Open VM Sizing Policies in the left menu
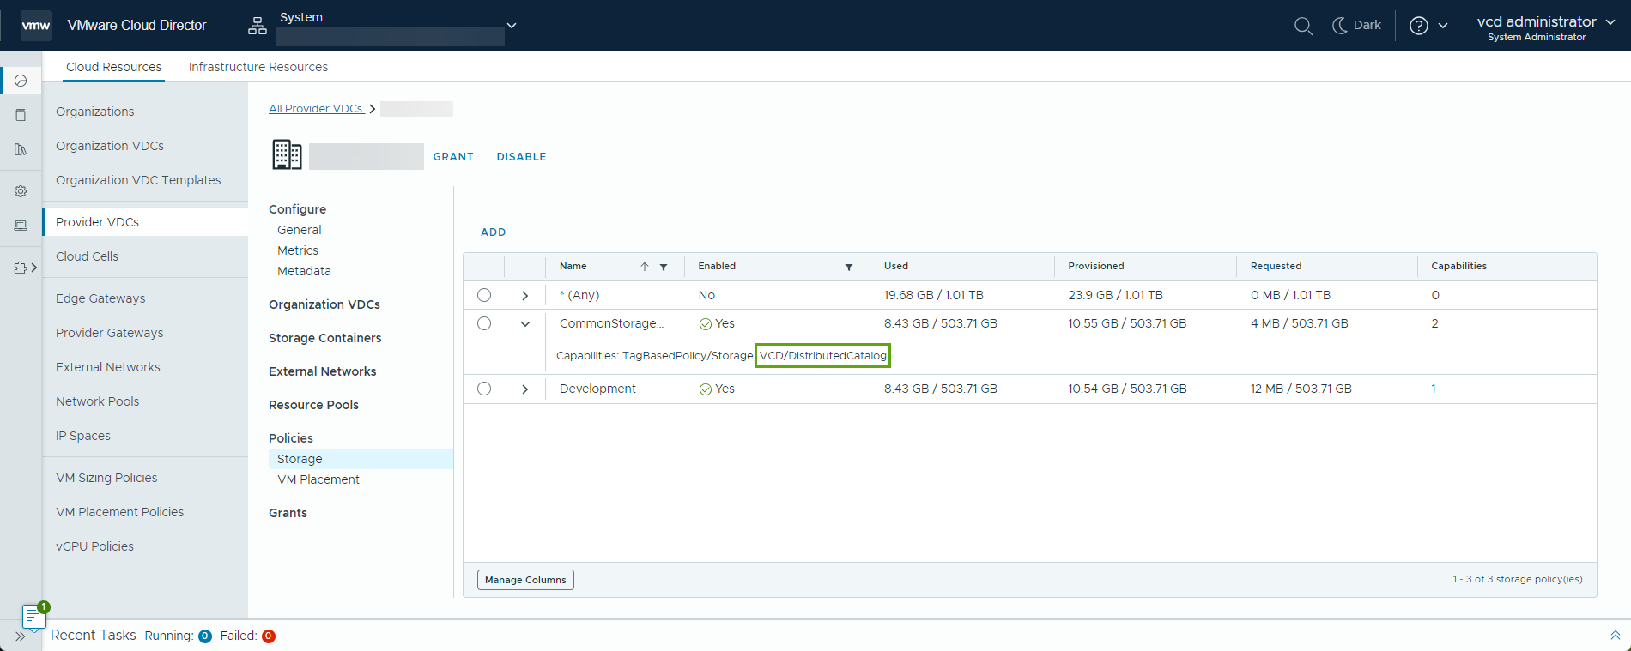The image size is (1631, 651). click(x=106, y=478)
